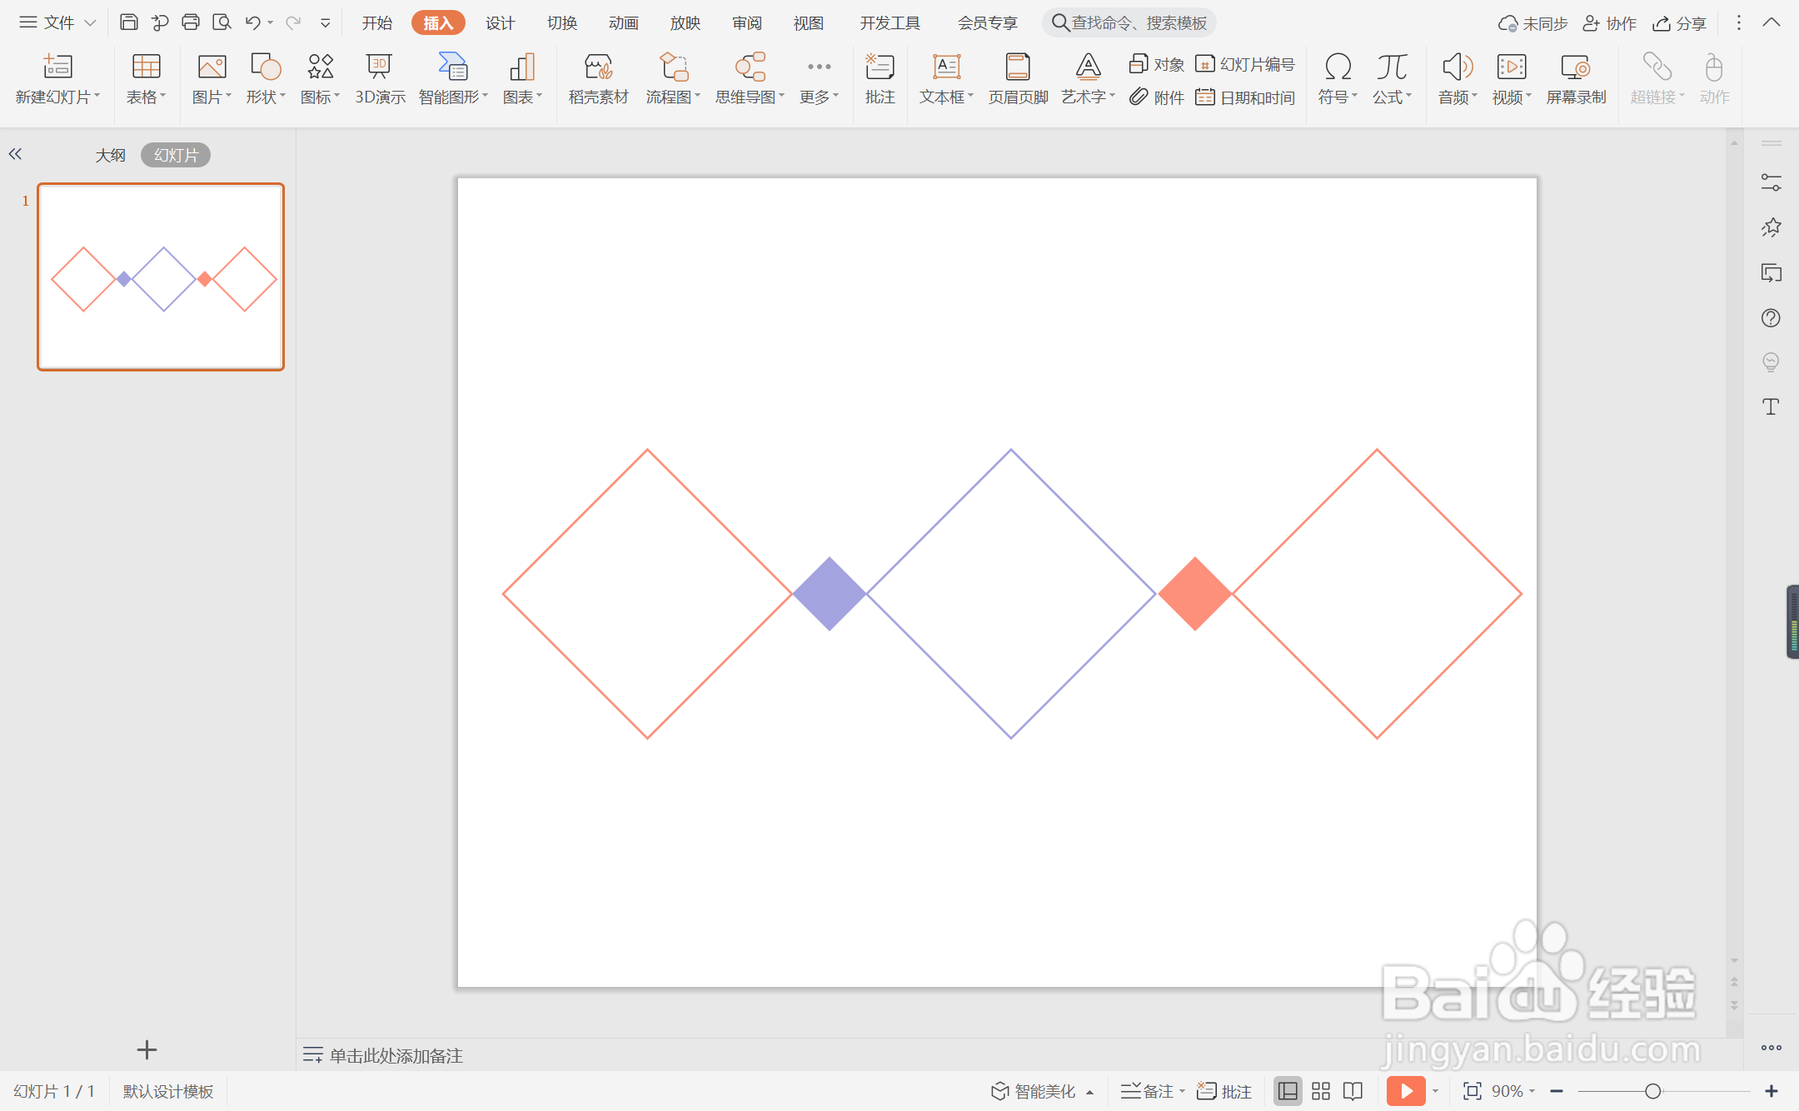
Task: Expand the 智能美化 options arrow
Action: pyautogui.click(x=1089, y=1092)
